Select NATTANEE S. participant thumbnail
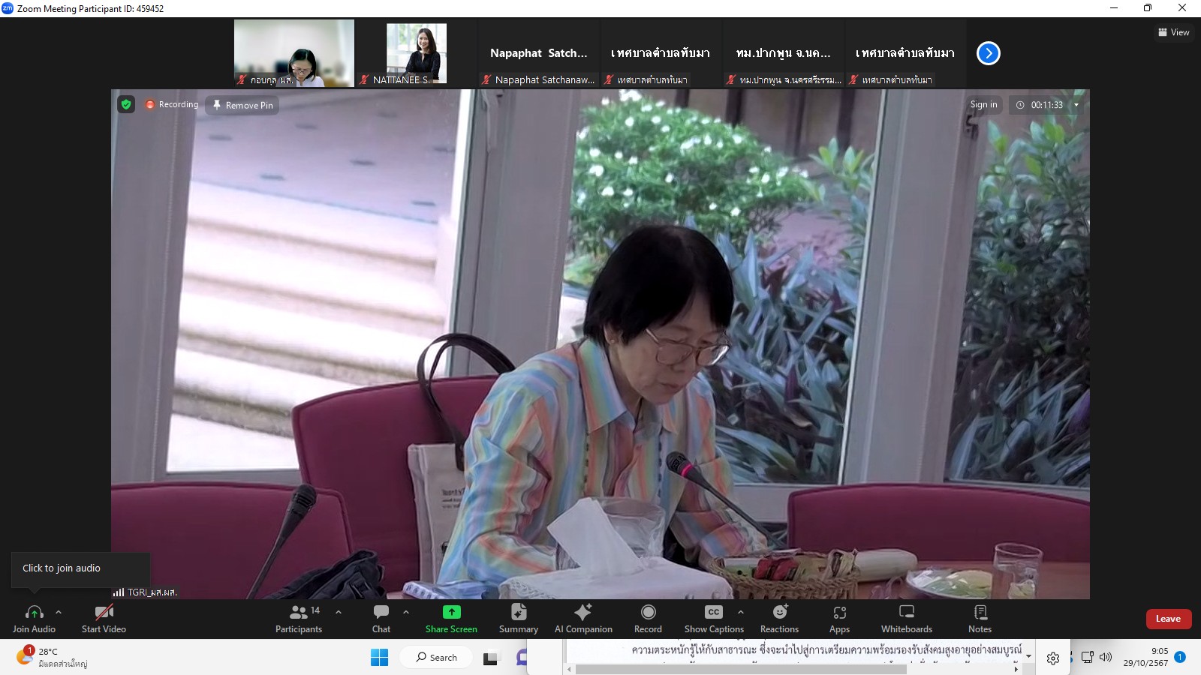1201x675 pixels. [417, 53]
